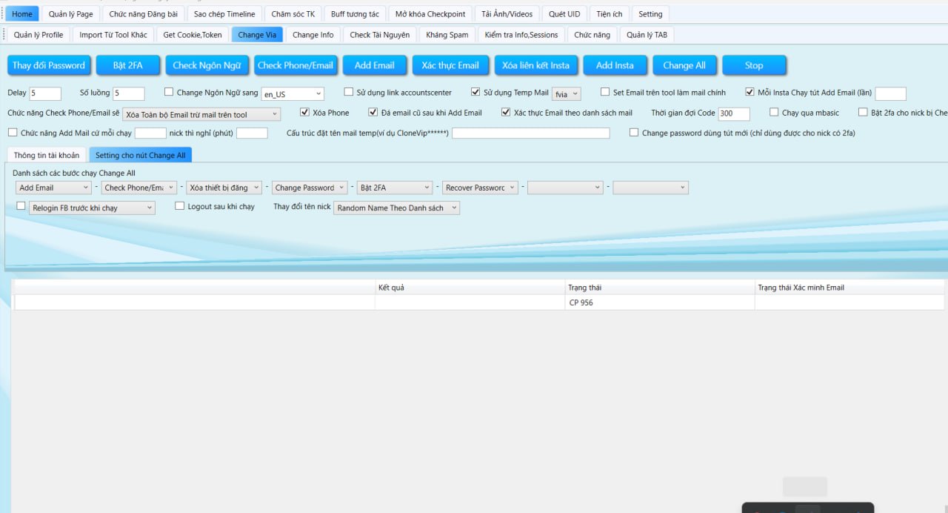Start the Change All action button
948x513 pixels.
pyautogui.click(x=684, y=65)
